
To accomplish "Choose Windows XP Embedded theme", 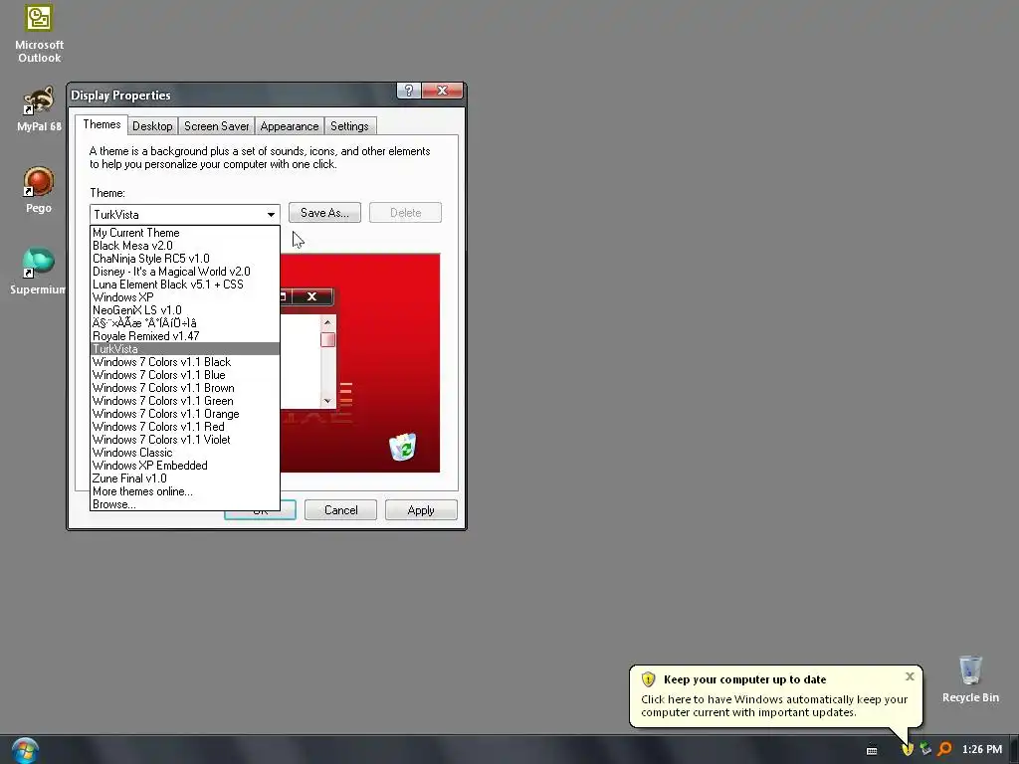I will [x=184, y=466].
